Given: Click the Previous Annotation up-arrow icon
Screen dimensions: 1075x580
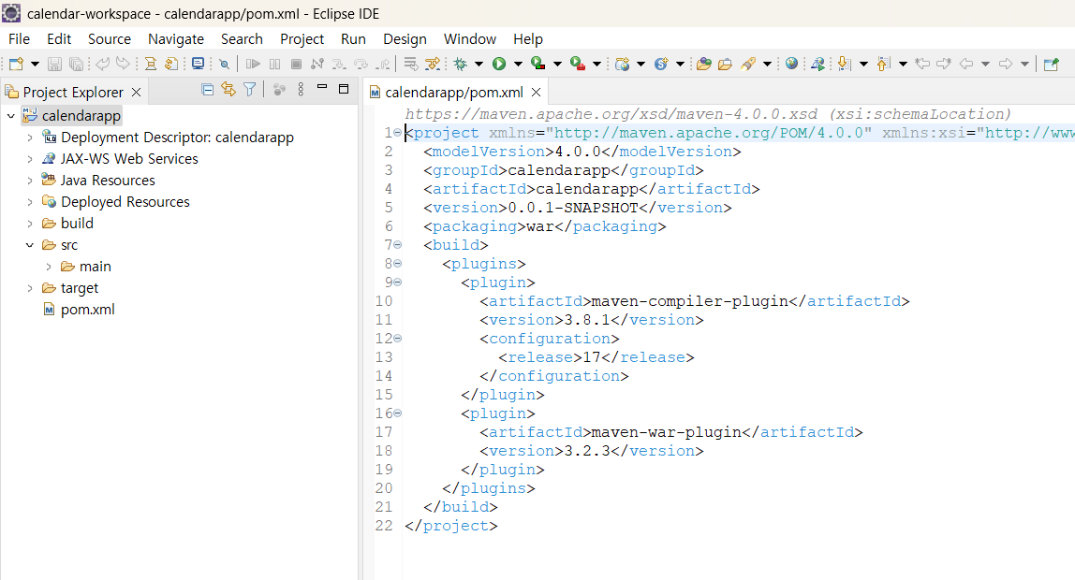Looking at the screenshot, I should click(x=884, y=64).
